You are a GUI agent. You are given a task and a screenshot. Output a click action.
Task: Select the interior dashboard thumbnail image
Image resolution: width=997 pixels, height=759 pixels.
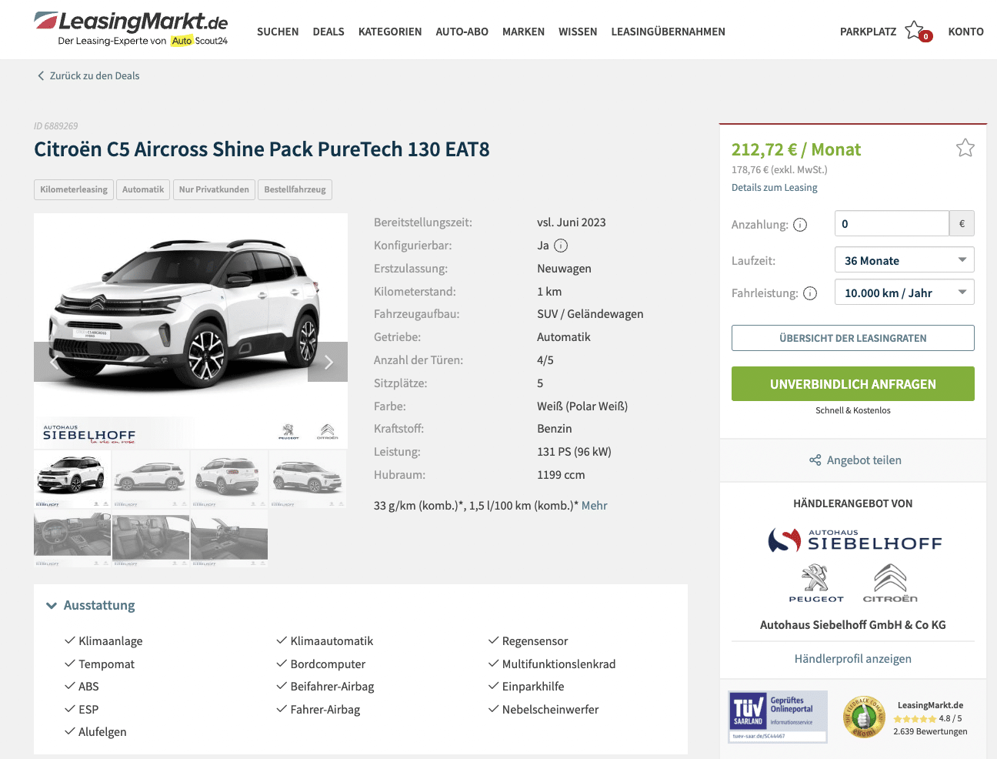point(72,537)
